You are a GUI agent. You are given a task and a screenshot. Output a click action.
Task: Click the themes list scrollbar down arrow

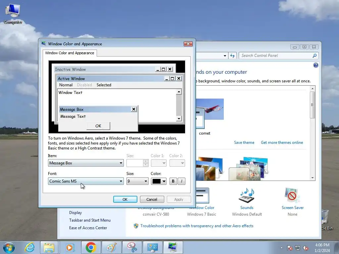coord(313,178)
